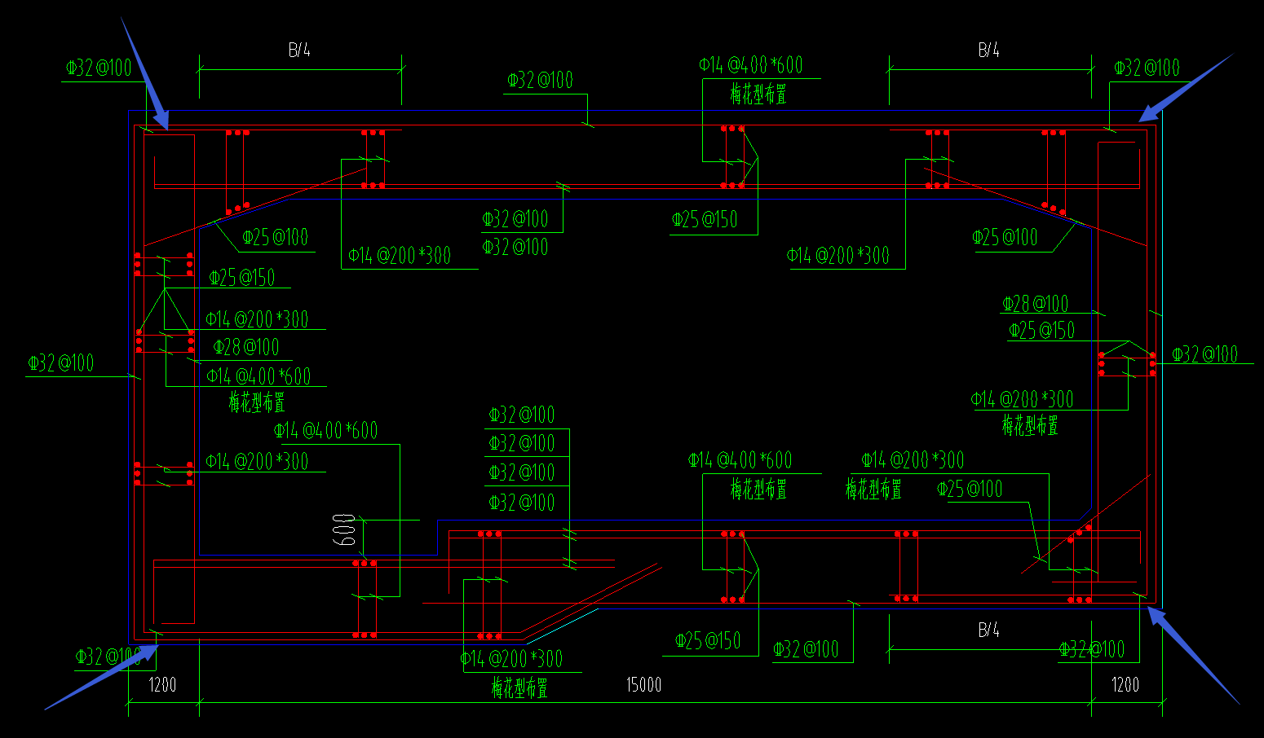Viewport: 1264px width, 738px height.
Task: Select the B/4 dimension label along the bottom
Action: tap(989, 630)
